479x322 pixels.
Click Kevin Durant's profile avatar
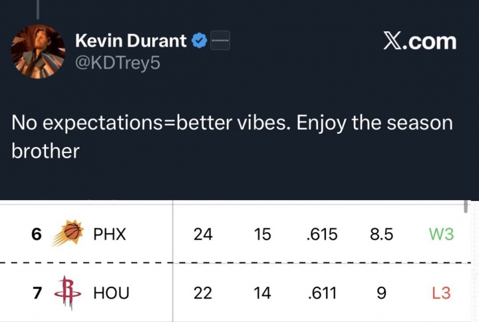coord(39,51)
